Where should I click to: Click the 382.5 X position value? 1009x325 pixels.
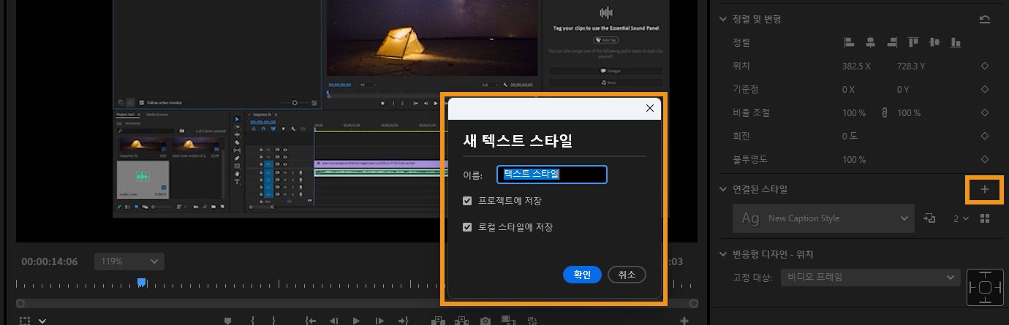[x=856, y=66]
